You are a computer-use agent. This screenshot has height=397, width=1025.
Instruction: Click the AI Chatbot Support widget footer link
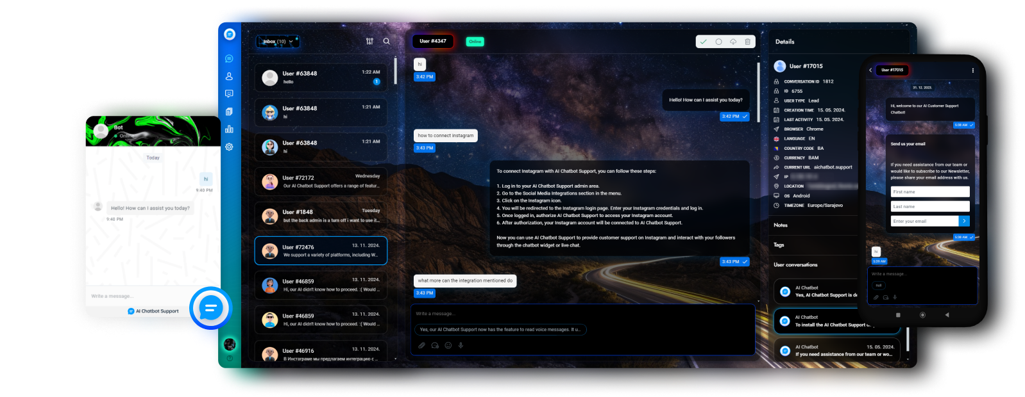(x=153, y=311)
